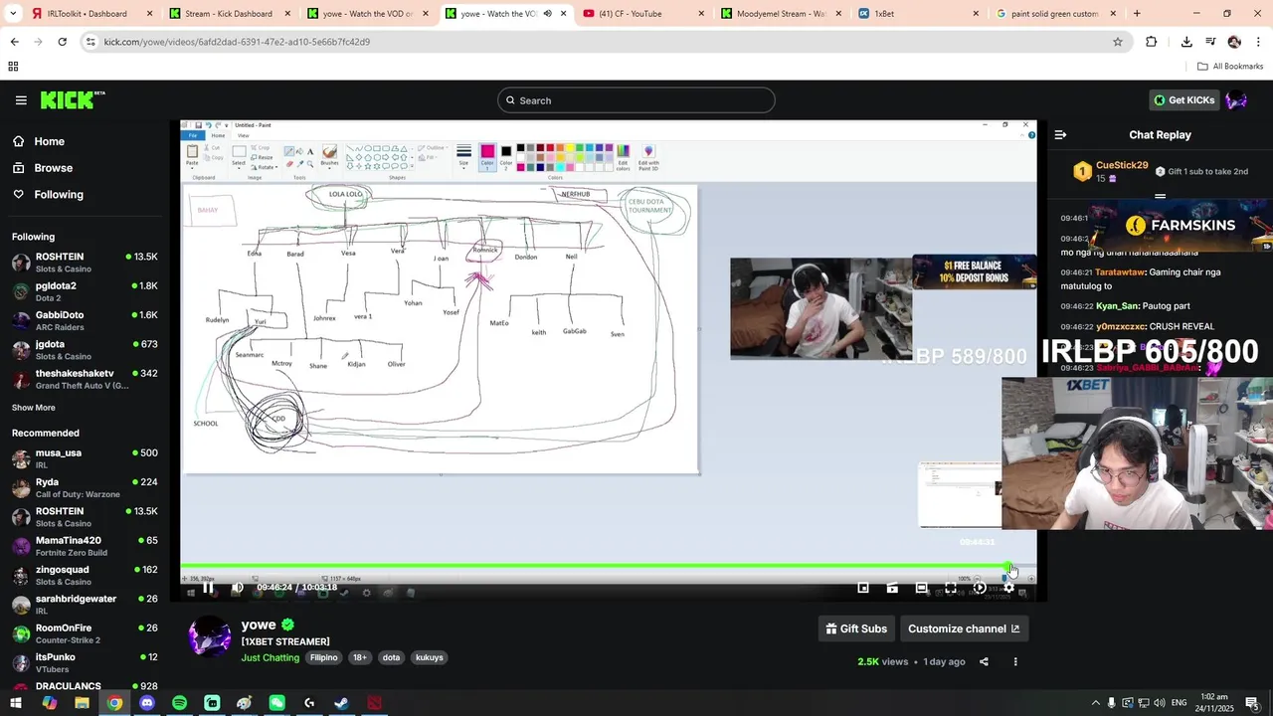Open Chrome media controls icon
1273x716 pixels.
tap(1210, 42)
